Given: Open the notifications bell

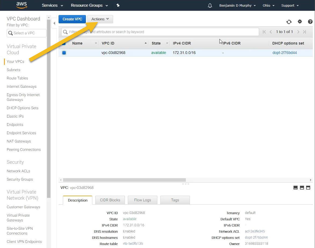Looking at the screenshot, I should (210, 5).
